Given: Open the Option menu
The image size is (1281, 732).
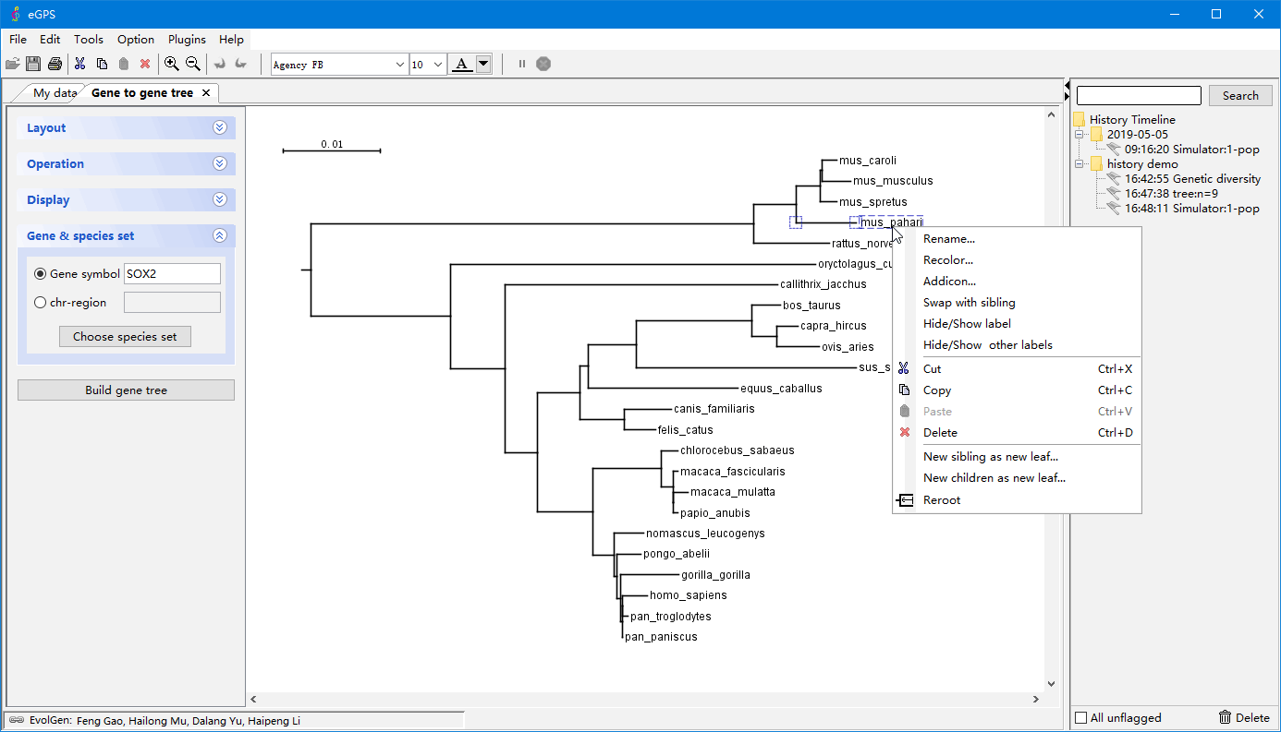Looking at the screenshot, I should coord(136,40).
